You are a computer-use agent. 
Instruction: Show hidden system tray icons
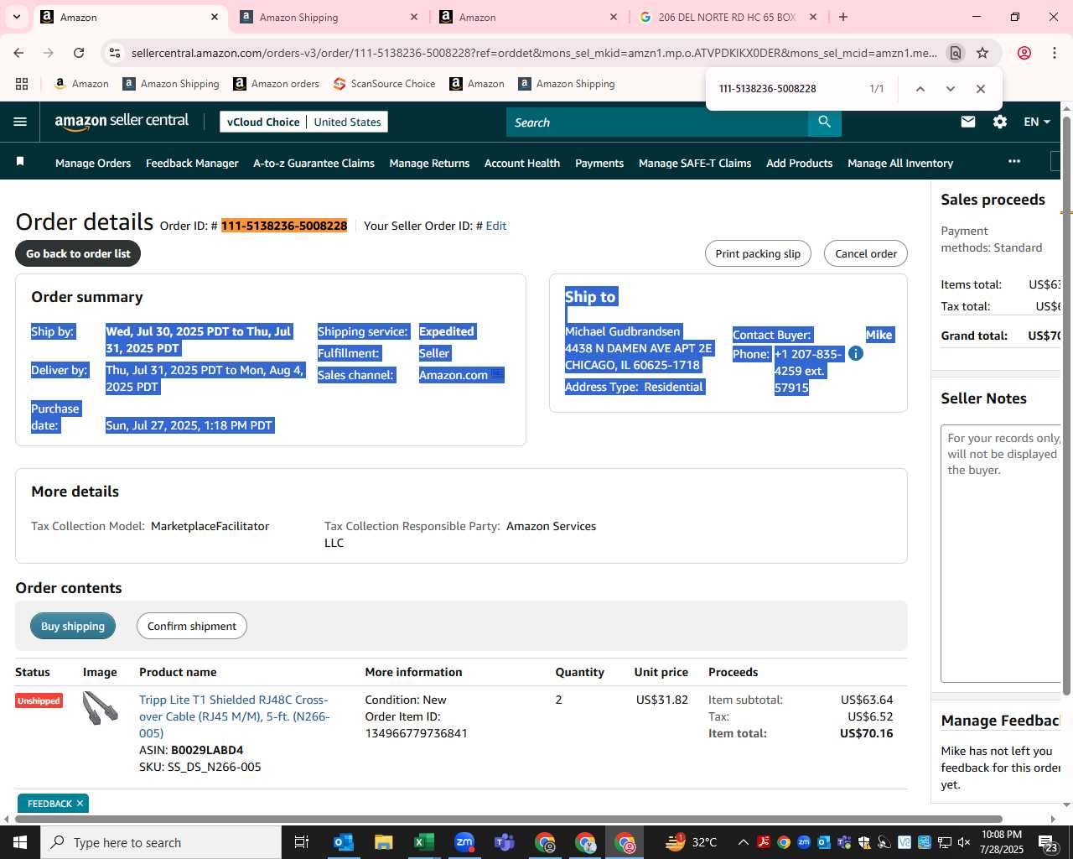click(x=743, y=842)
